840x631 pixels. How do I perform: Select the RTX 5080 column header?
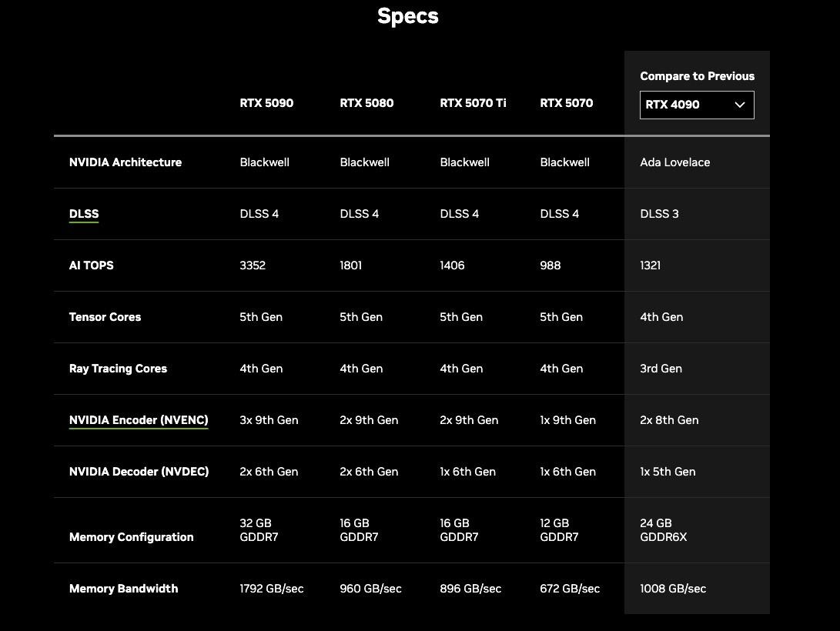[366, 103]
